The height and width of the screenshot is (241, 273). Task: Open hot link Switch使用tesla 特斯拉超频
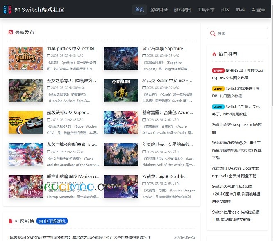pyautogui.click(x=236, y=216)
